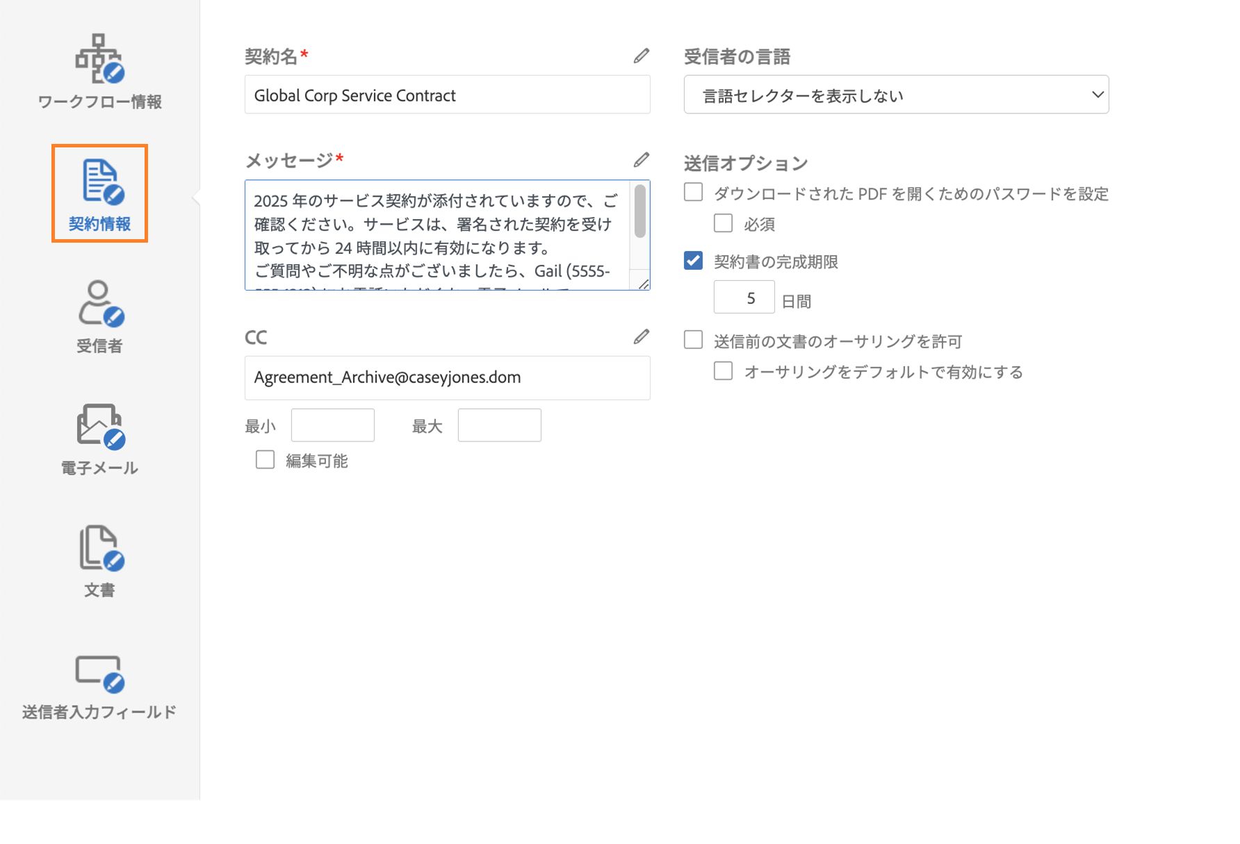Image resolution: width=1240 pixels, height=844 pixels.
Task: Click the 契約名 input with Global Corp Service Contract
Action: coord(447,95)
